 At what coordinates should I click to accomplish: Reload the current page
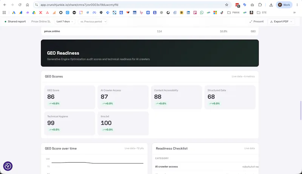(20, 5)
